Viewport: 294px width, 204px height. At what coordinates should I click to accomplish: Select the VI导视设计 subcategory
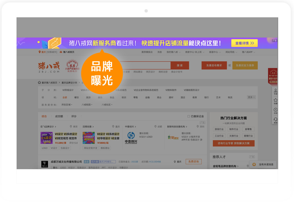pos(68,90)
